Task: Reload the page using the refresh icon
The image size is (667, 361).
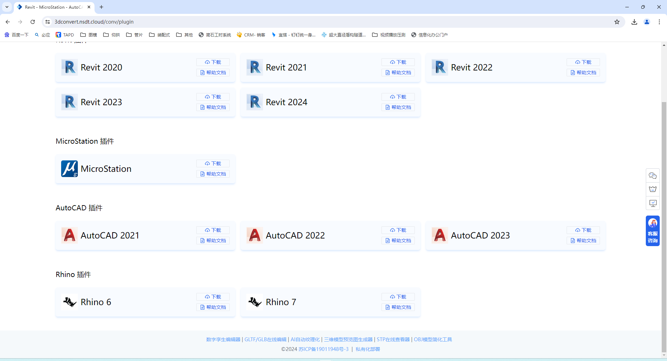Action: (33, 22)
